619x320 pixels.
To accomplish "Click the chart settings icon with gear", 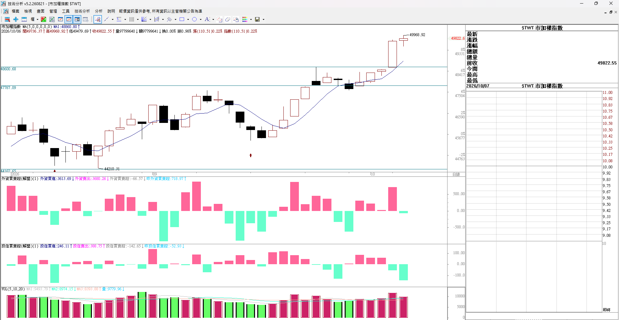I will [85, 19].
